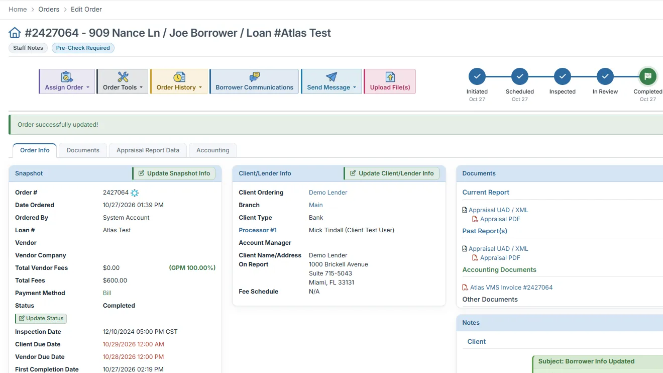Click the "(GPM 100.00%)" value
663x373 pixels.
coord(192,268)
